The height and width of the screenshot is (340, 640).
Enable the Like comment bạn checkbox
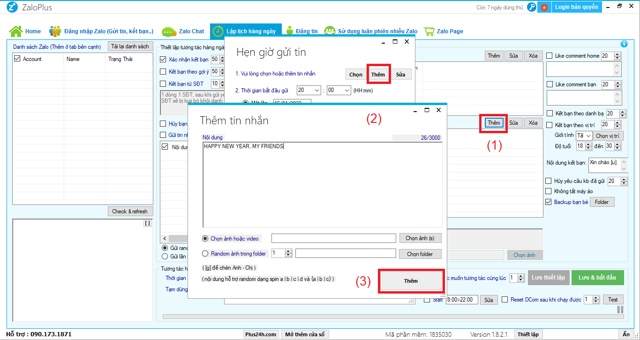click(550, 84)
